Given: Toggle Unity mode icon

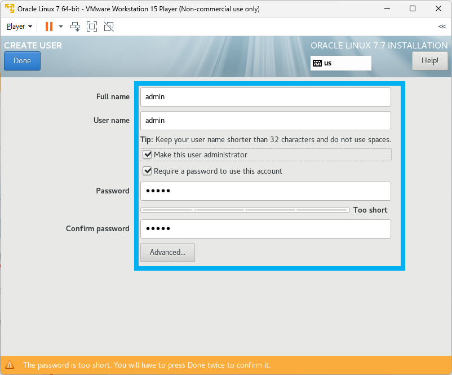Looking at the screenshot, I should [109, 27].
